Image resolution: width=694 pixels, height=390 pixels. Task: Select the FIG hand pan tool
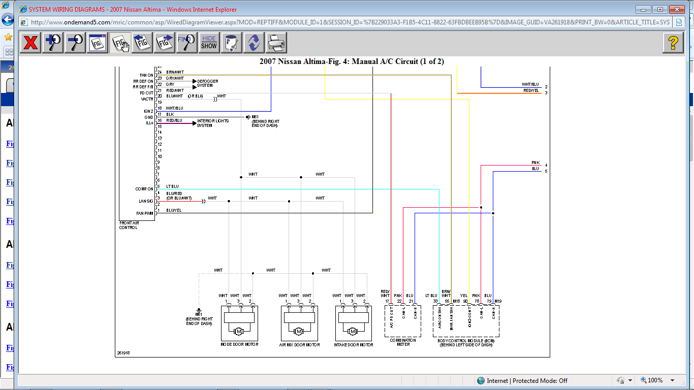coord(120,43)
